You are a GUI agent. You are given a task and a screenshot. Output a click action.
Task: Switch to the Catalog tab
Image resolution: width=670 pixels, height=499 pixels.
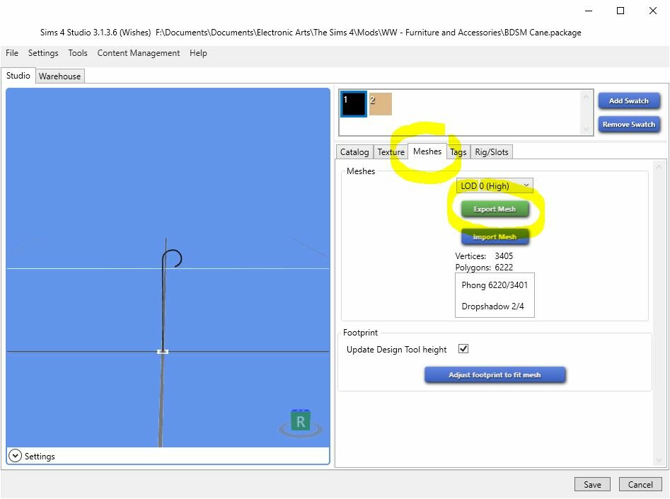(354, 151)
